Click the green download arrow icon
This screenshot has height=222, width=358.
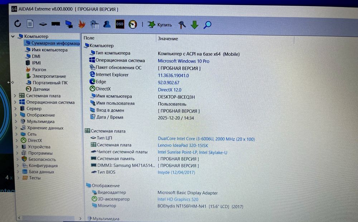point(194,25)
